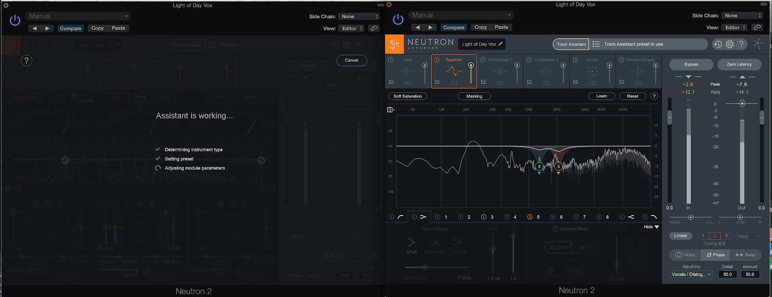Screen dimensions: 772x297
Task: Open the Vocals / Dialog Neutrino dropdown
Action: tap(691, 274)
